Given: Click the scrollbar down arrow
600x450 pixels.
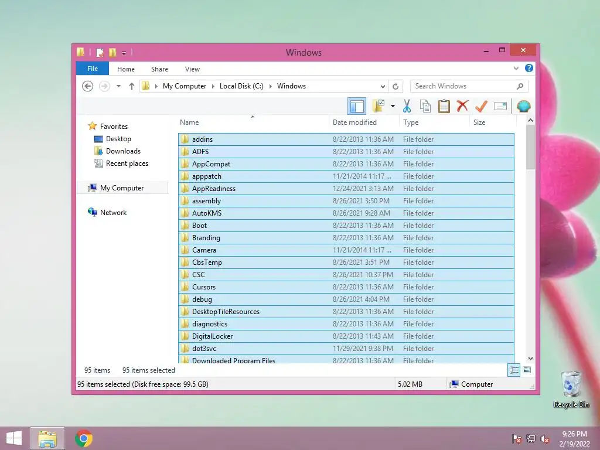Looking at the screenshot, I should pos(530,359).
